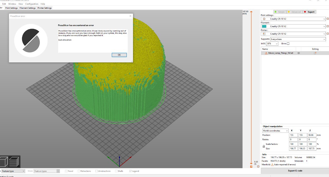Click the Editing column header
This screenshot has width=329, height=177.
(315, 49)
